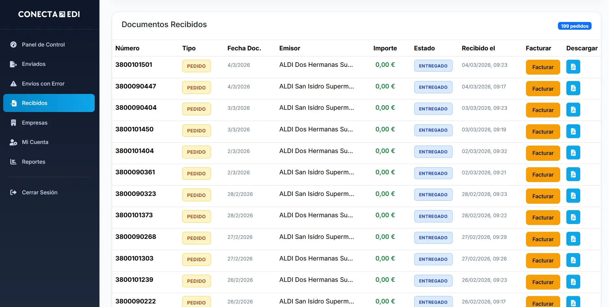Viewport: 609px width, 307px height.
Task: Download PDF for order 3800090447
Action: pyautogui.click(x=573, y=88)
